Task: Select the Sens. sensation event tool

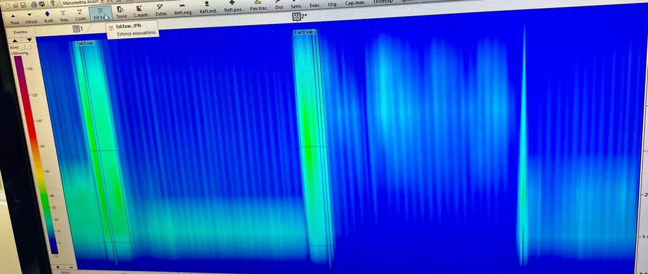Action: (296, 4)
